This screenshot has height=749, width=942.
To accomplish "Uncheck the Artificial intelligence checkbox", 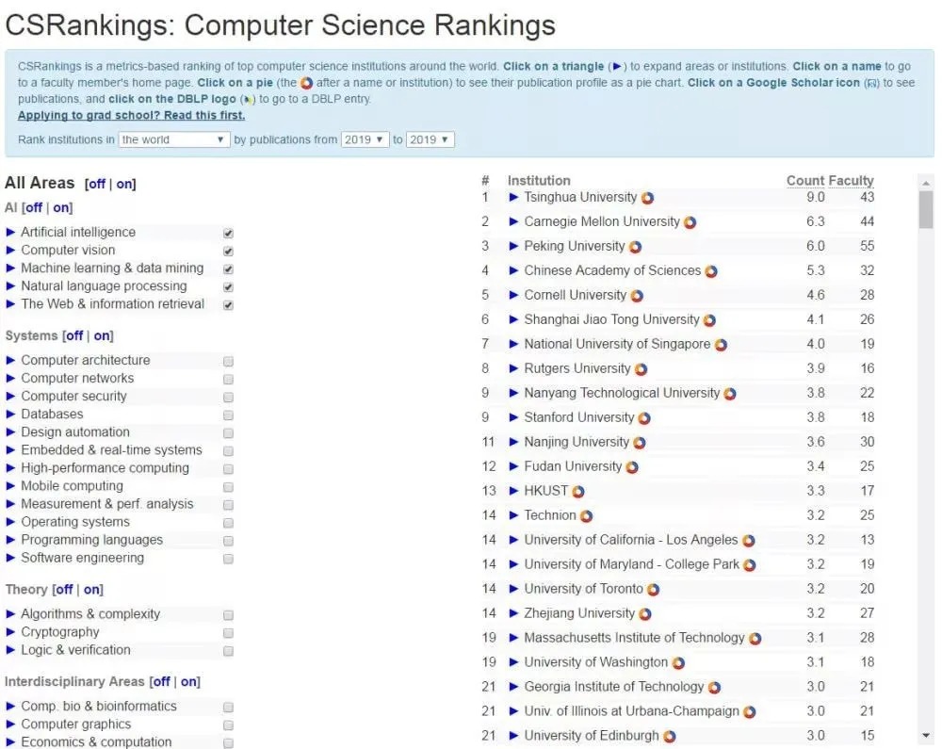I will [x=228, y=233].
